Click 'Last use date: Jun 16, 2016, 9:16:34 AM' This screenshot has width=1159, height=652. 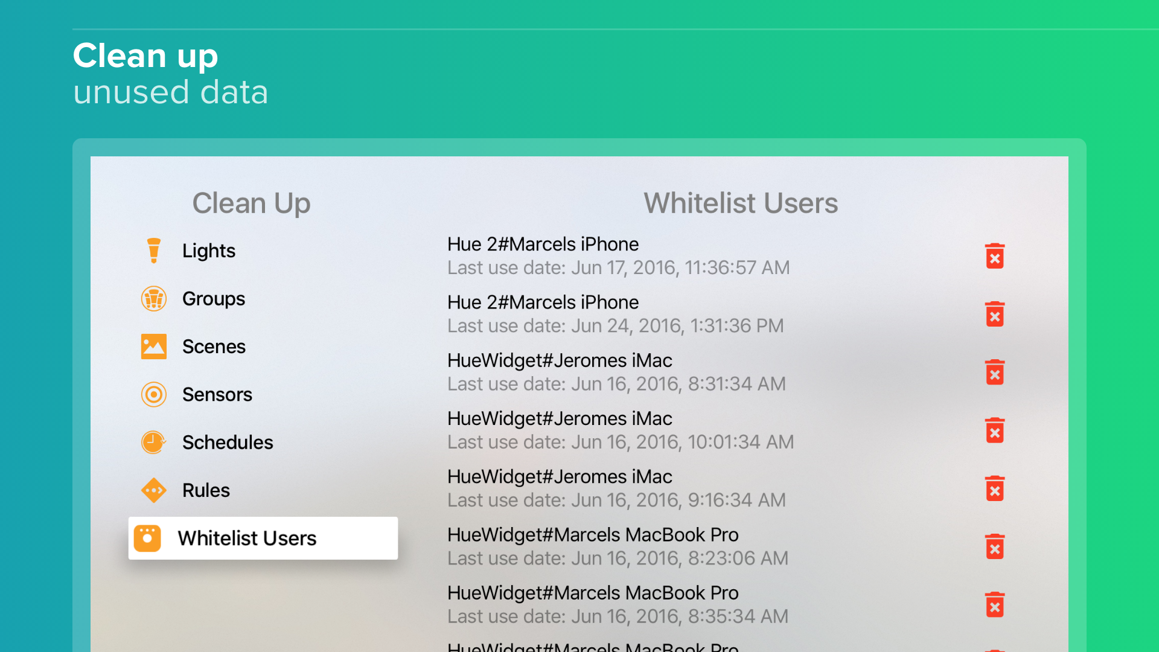click(616, 500)
